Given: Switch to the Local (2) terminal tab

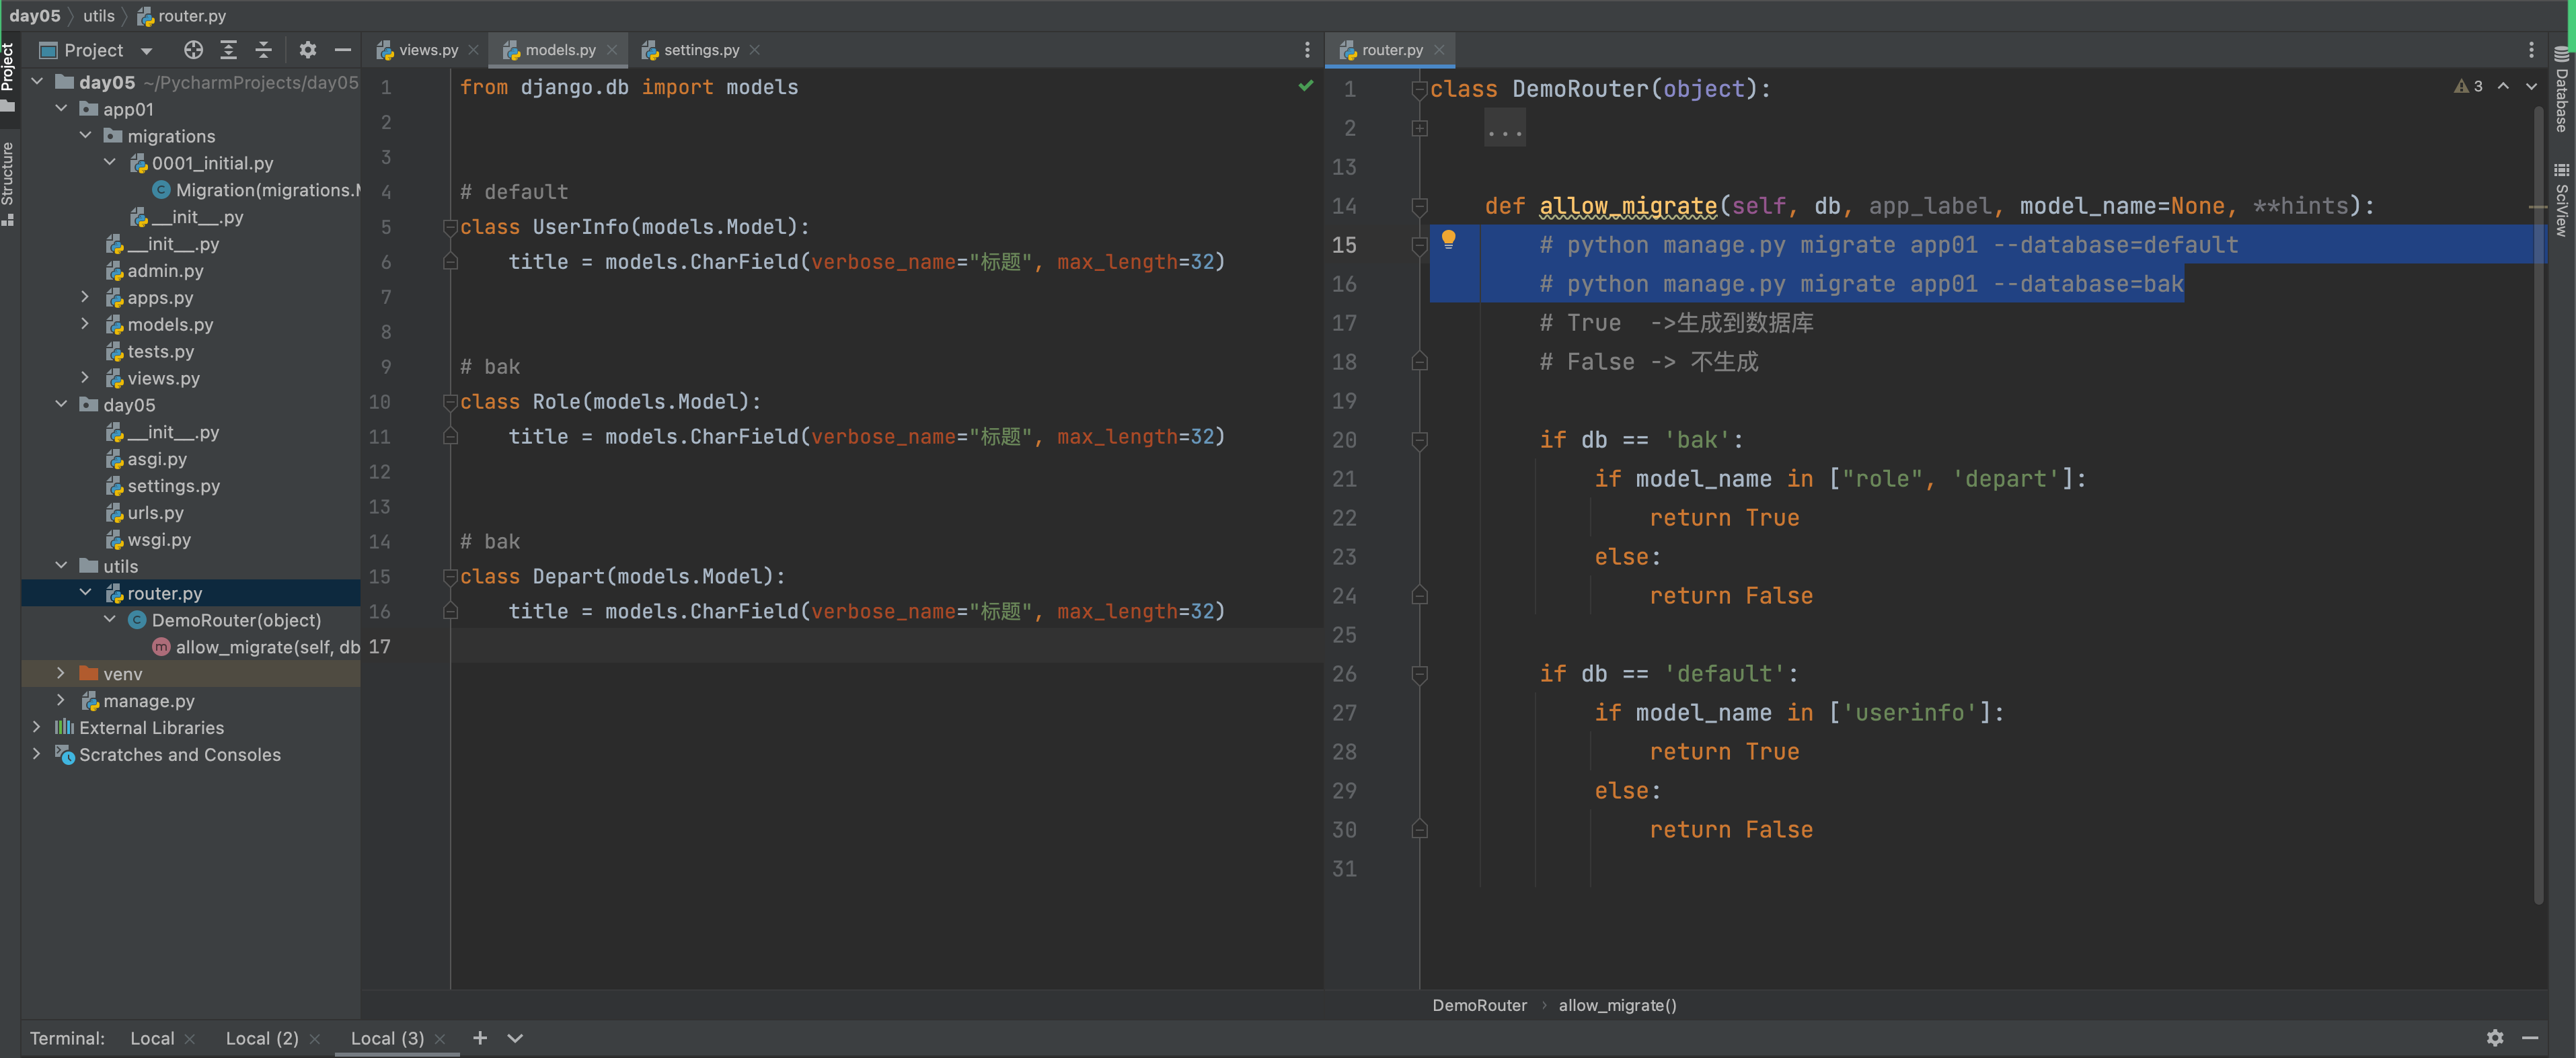Looking at the screenshot, I should tap(261, 1038).
